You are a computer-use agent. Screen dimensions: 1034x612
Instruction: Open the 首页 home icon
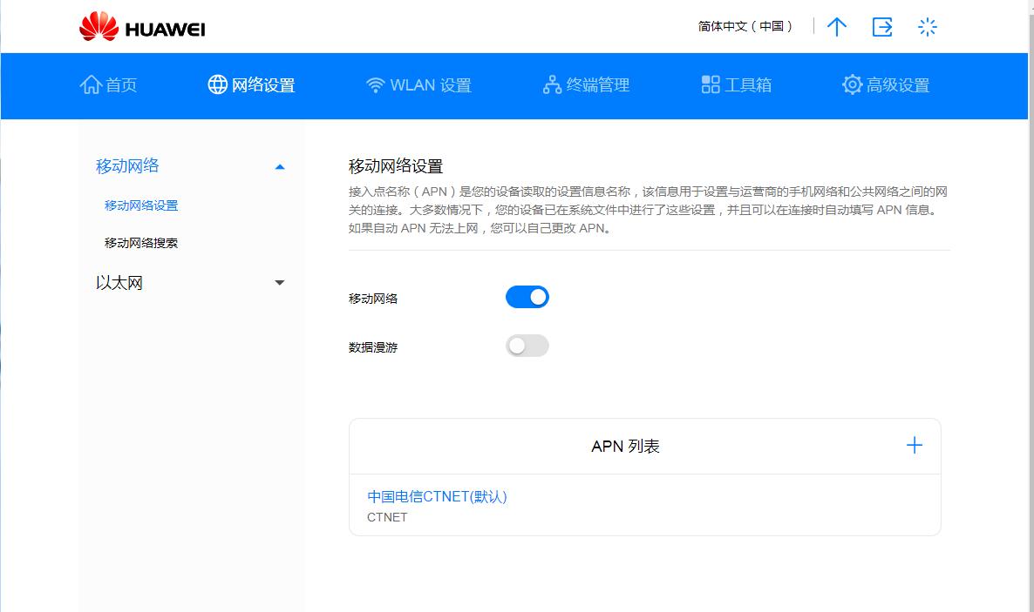(x=94, y=84)
